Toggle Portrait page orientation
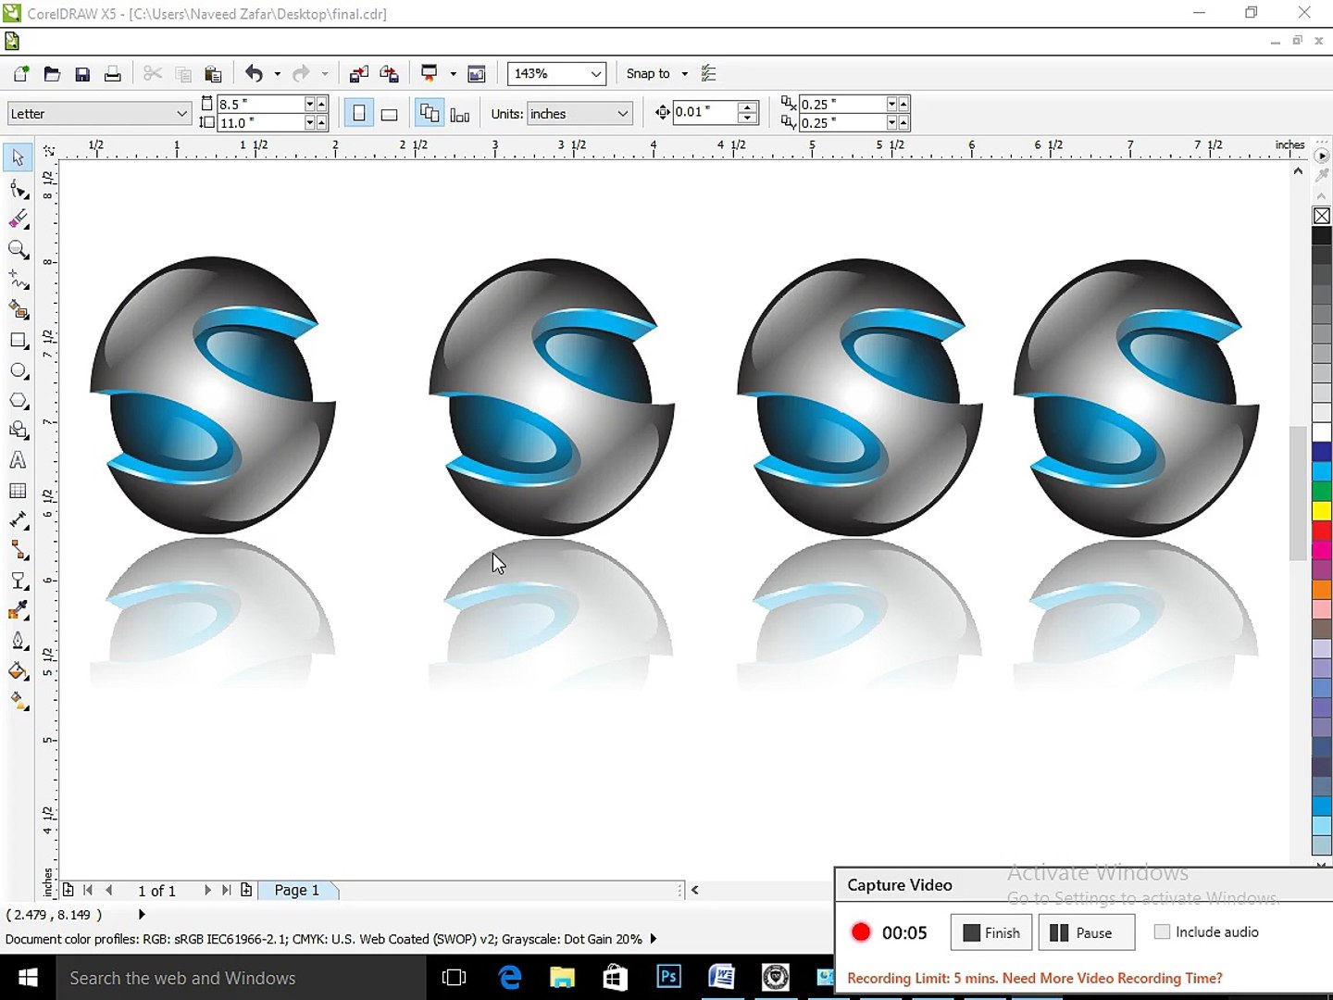Screen dimensions: 1333x1000 click(359, 114)
